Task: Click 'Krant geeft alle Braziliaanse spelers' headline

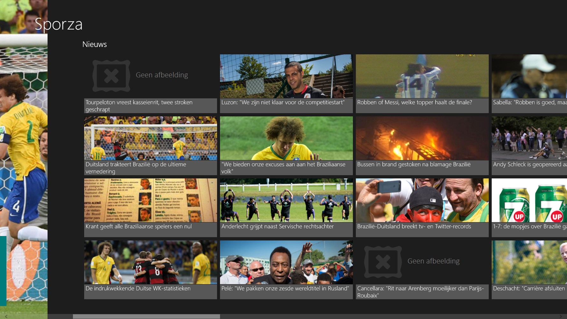Action: coord(139,227)
